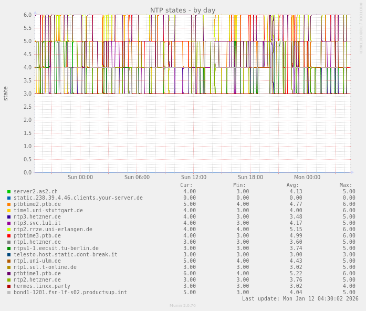Click the orange swatch for ptbtime2.ptb.de
Image resolution: width=366 pixels, height=311 pixels.
point(9,204)
